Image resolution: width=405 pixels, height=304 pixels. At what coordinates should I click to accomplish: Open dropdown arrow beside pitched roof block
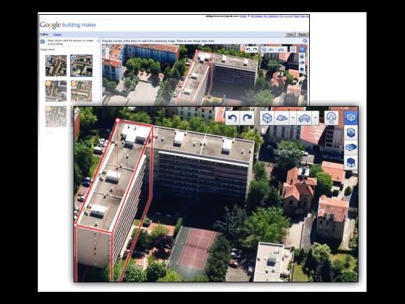click(292, 118)
